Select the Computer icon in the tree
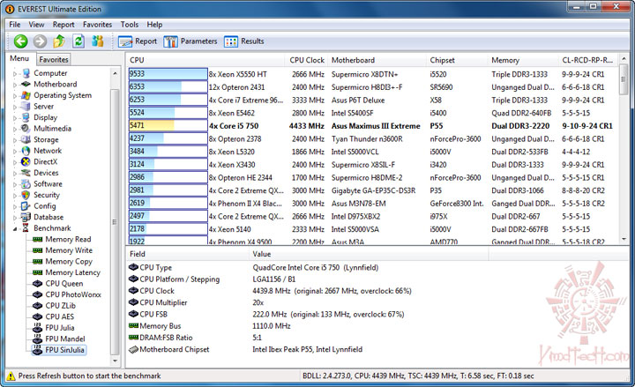The image size is (635, 387). (x=26, y=73)
